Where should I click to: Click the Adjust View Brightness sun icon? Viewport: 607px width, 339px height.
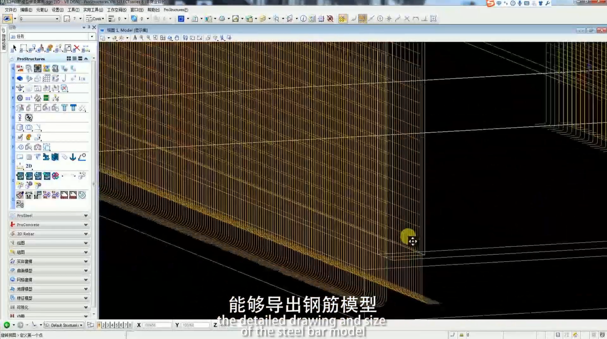coord(121,38)
